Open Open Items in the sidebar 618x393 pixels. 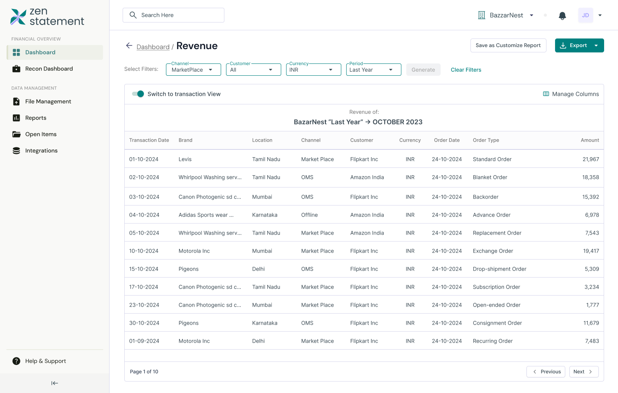coord(55,134)
